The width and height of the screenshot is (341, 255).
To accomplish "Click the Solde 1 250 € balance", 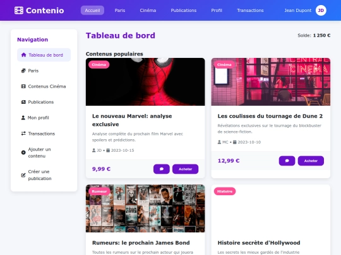I will pyautogui.click(x=314, y=35).
